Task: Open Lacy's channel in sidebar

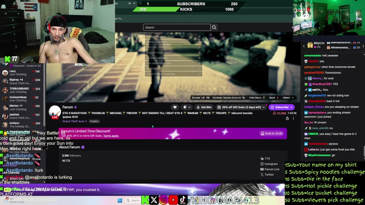Action: 21,73
